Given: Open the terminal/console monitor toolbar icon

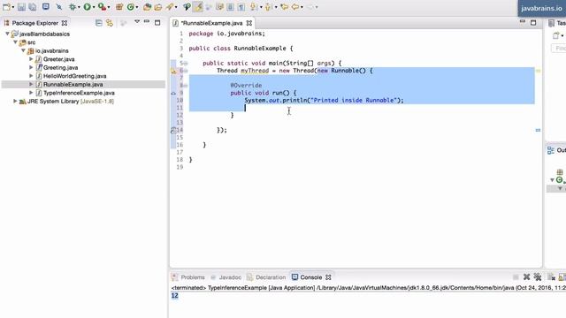Looking at the screenshot, I should tap(45, 6).
